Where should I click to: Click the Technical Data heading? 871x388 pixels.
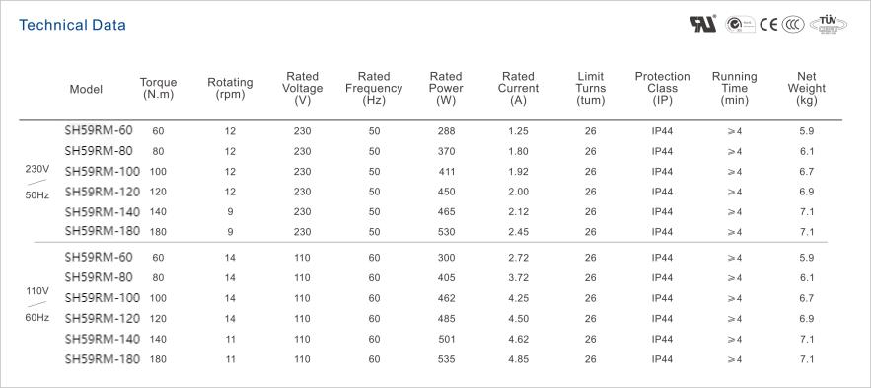pyautogui.click(x=72, y=25)
